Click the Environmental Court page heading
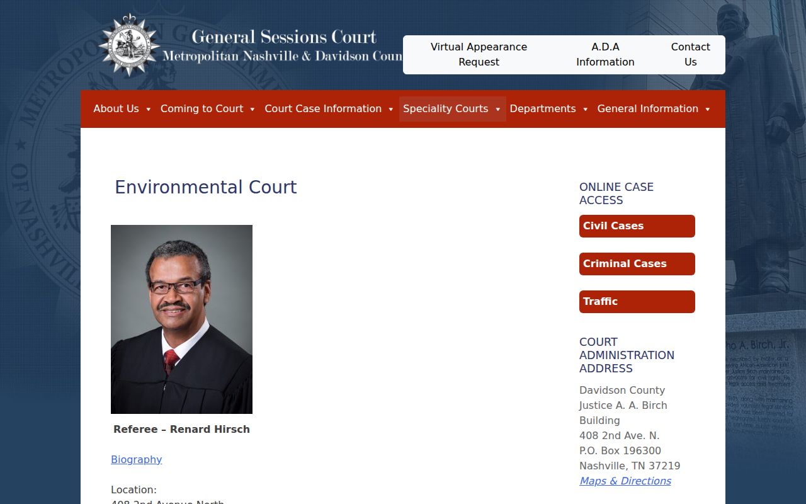Viewport: 806px width, 504px height. tap(205, 187)
